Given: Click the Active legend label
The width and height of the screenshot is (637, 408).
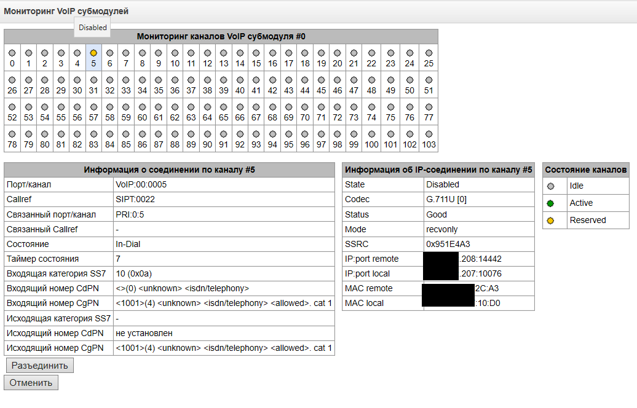Looking at the screenshot, I should [x=581, y=203].
